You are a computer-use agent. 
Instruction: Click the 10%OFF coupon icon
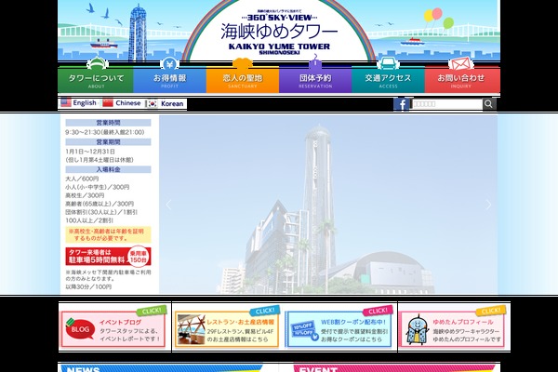(x=304, y=330)
